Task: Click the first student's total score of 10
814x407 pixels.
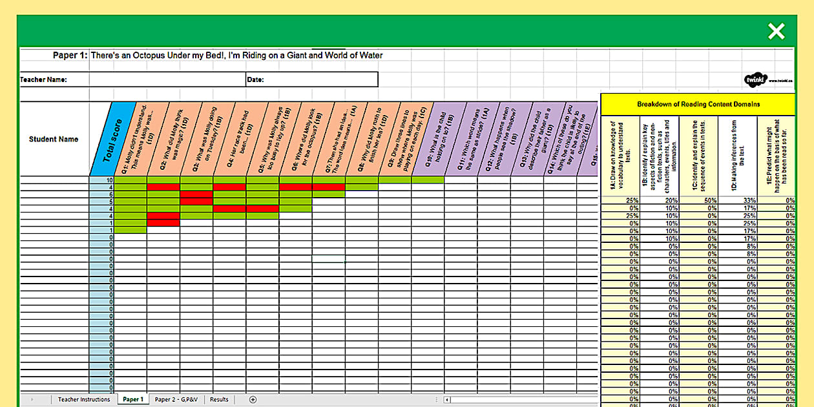Action: tap(101, 180)
